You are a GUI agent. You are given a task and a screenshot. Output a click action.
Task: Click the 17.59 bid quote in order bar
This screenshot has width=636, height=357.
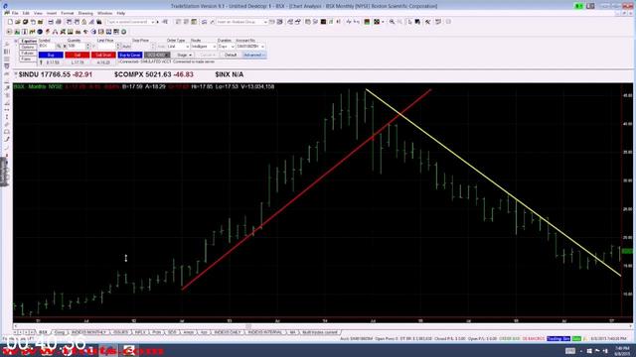point(53,62)
